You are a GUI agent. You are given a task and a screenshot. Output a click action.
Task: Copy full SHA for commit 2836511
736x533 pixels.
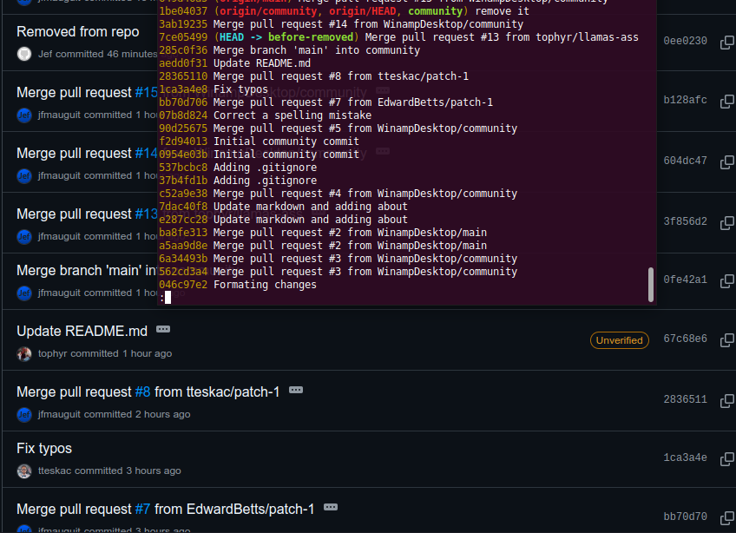coord(727,400)
